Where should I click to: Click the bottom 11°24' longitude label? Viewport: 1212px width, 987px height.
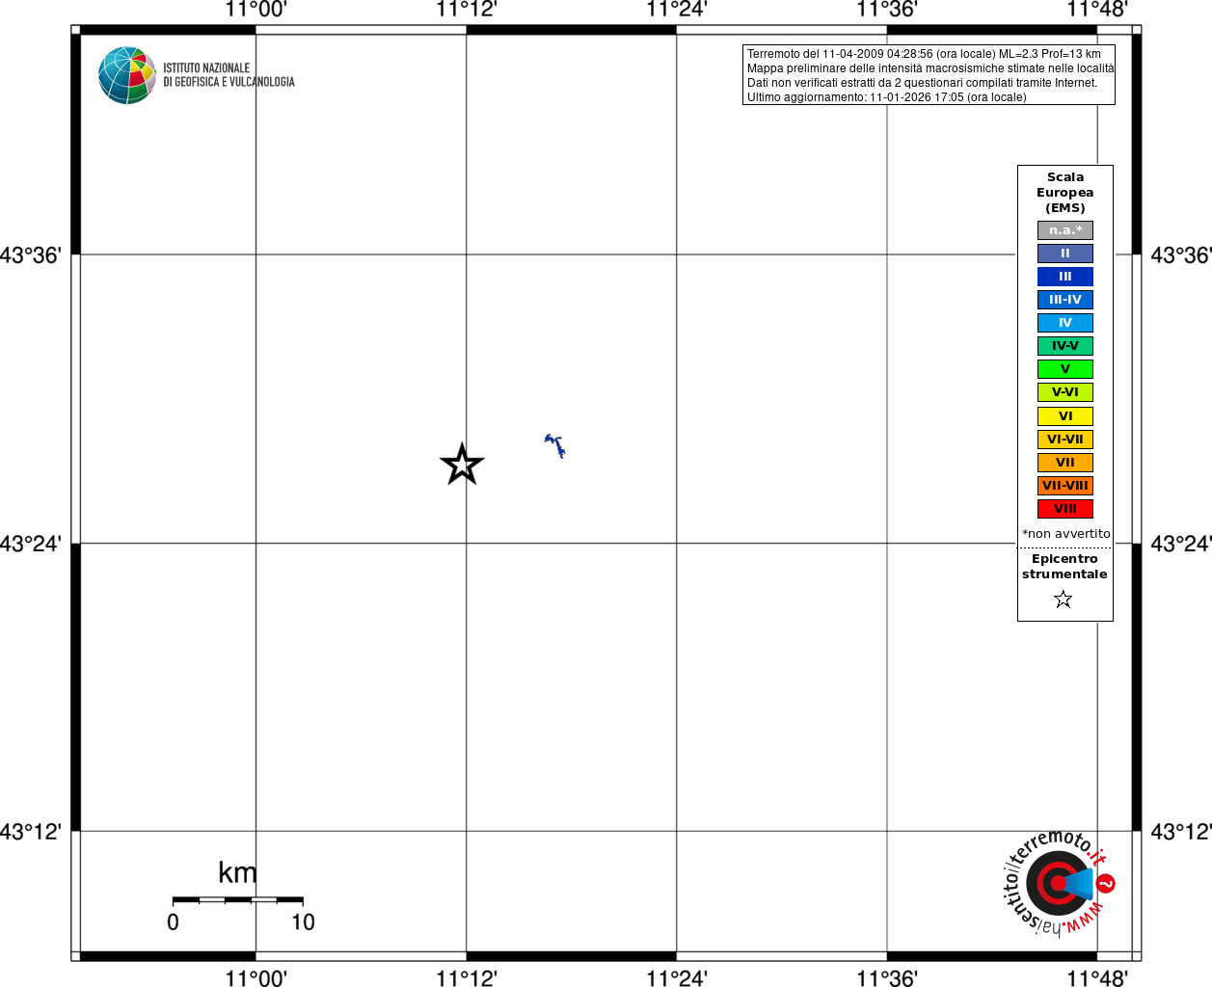pyautogui.click(x=677, y=978)
